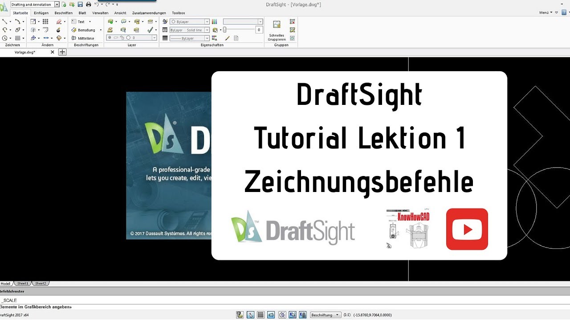The image size is (570, 320).
Task: Insert Text annotation tool
Action: [x=78, y=21]
